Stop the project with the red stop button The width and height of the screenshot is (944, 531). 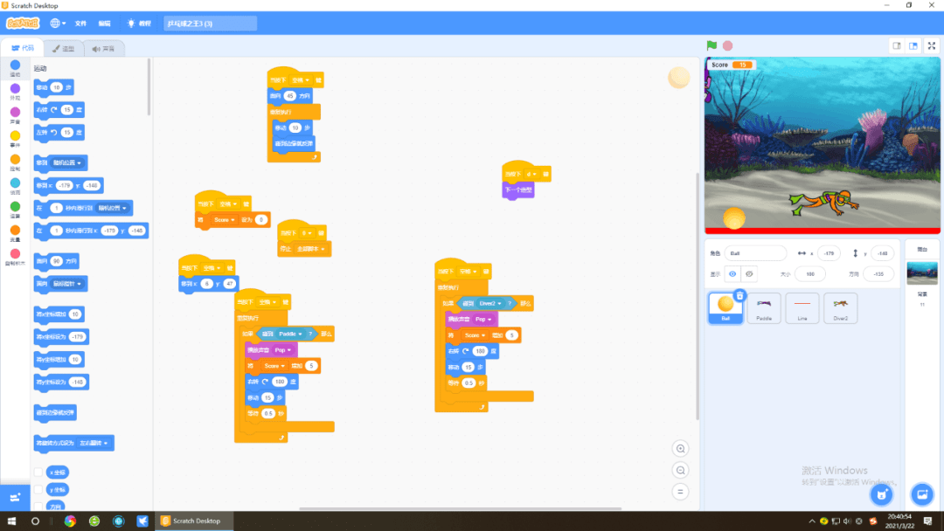(728, 45)
